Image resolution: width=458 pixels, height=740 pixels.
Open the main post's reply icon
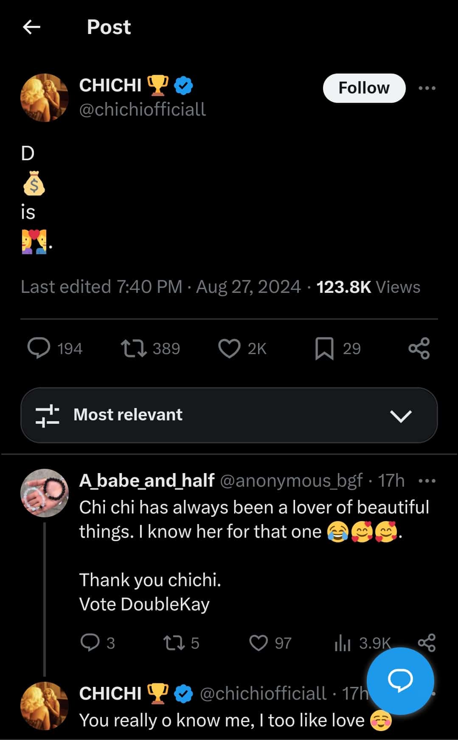click(x=39, y=349)
